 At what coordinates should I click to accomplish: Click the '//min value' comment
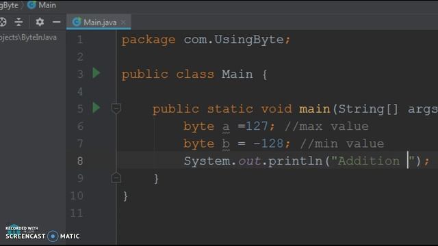(x=342, y=144)
